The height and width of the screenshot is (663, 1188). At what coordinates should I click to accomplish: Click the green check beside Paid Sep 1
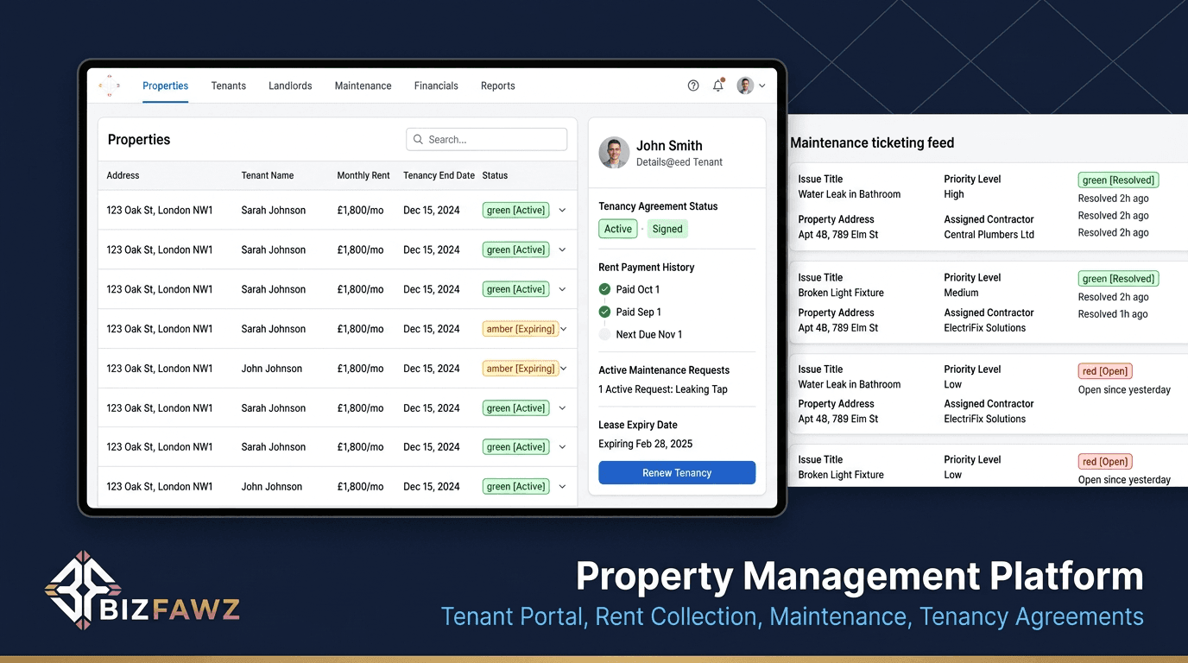[604, 312]
